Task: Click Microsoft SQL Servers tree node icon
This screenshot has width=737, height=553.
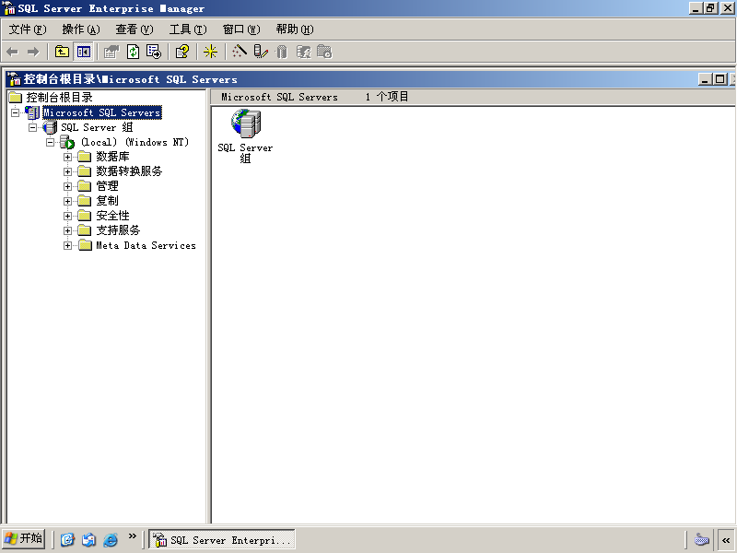Action: [32, 112]
